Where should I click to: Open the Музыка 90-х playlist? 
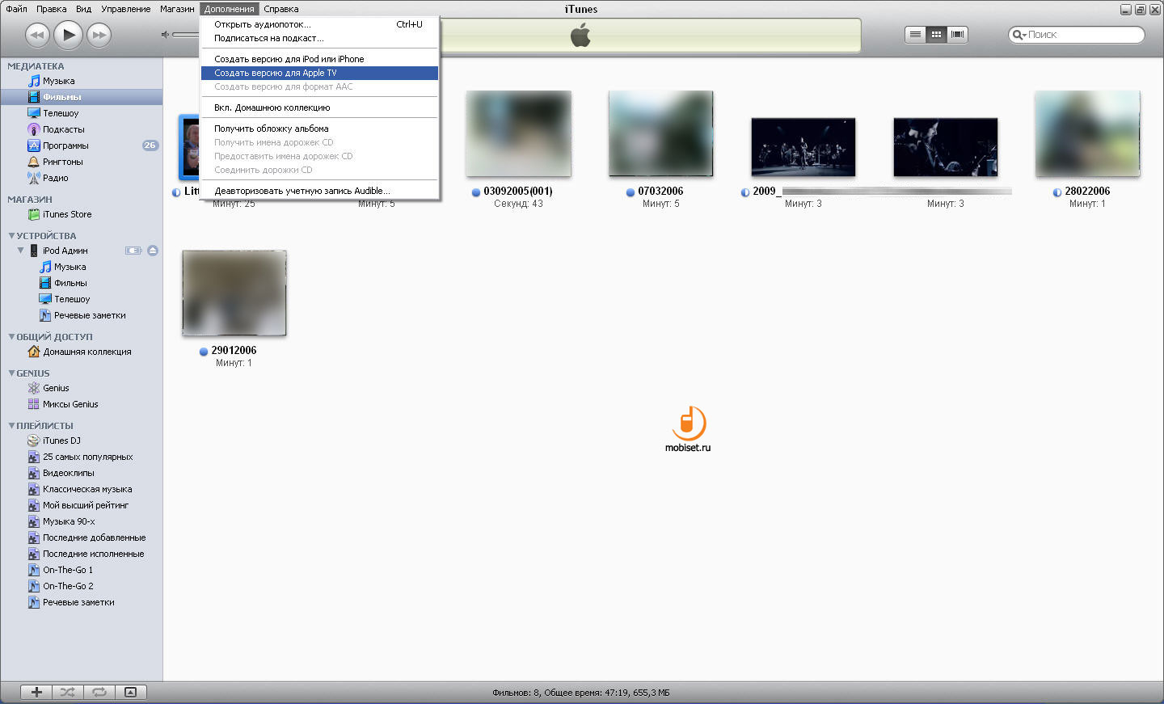[69, 521]
